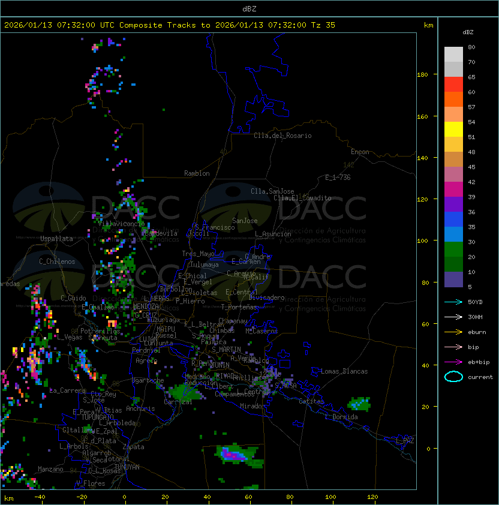
Task: Click the 'Tz 35' value in the header
Action: click(323, 25)
